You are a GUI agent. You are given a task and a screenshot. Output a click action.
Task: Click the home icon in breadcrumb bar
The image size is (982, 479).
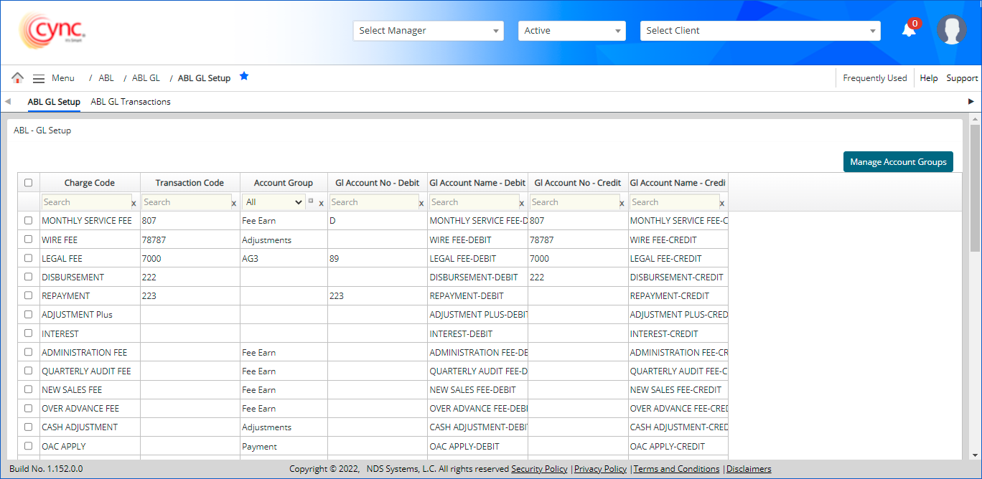17,78
